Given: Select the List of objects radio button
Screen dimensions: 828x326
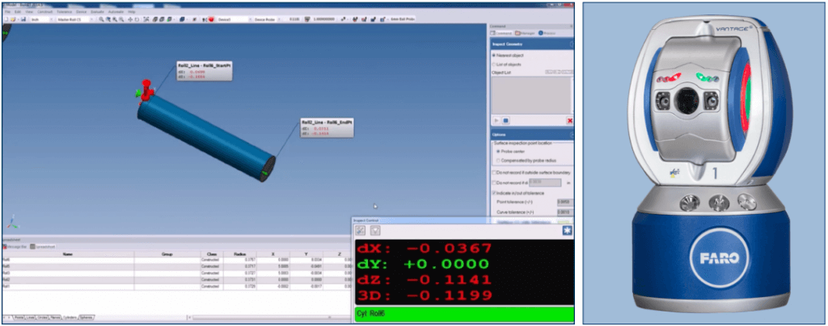Looking at the screenshot, I should coord(494,65).
